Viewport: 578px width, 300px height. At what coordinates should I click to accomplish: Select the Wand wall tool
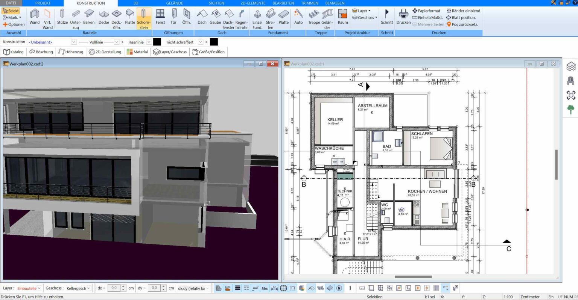35,18
